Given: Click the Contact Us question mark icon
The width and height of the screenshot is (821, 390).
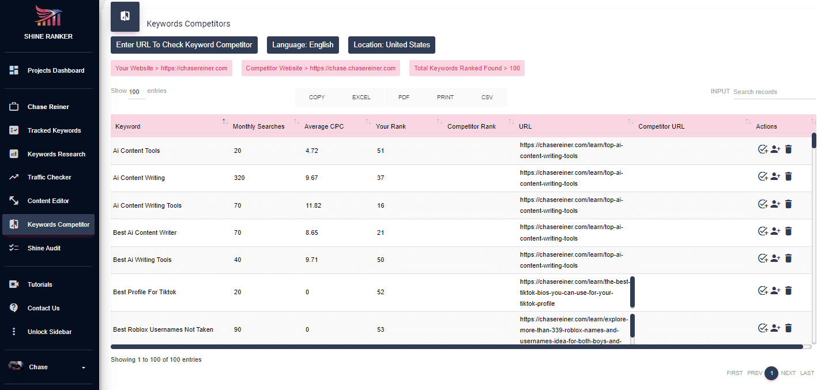Looking at the screenshot, I should (14, 308).
